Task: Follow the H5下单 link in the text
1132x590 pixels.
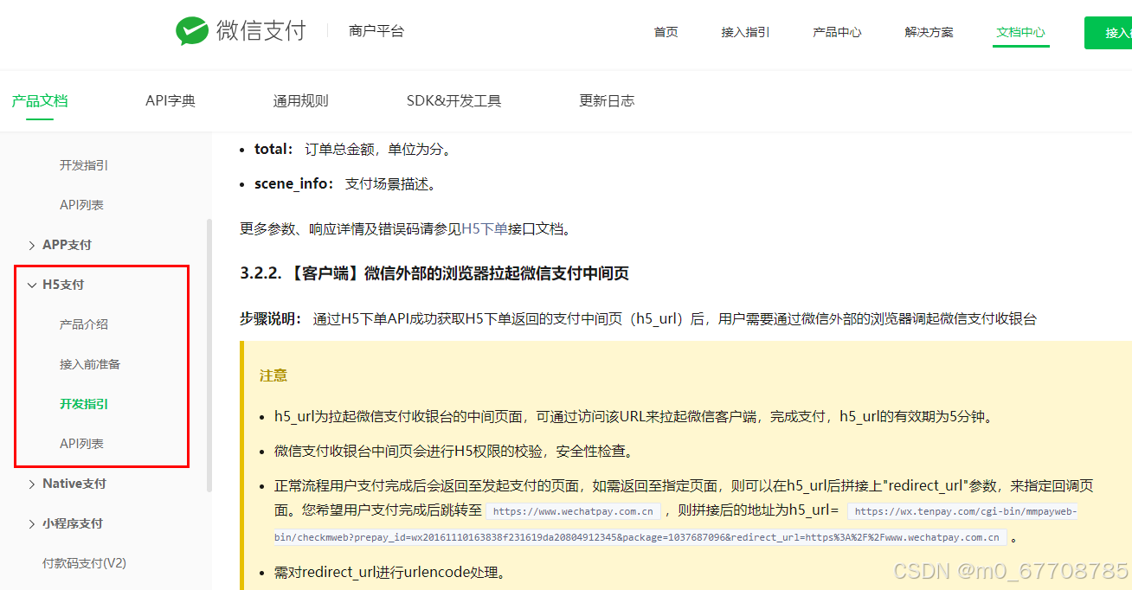Action: pyautogui.click(x=485, y=229)
